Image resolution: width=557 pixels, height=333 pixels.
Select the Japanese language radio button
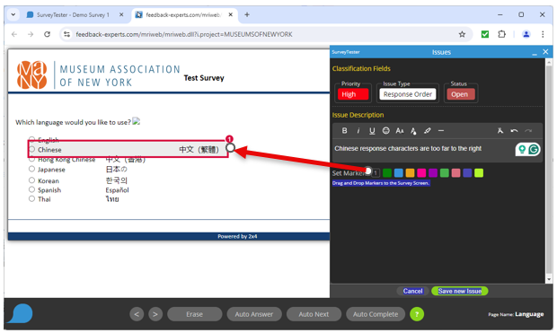(x=32, y=169)
